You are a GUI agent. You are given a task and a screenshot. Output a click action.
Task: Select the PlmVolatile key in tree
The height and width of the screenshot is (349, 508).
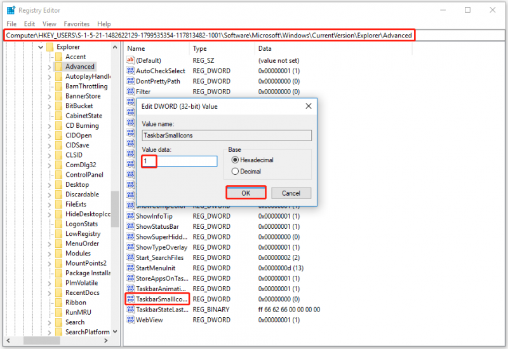pyautogui.click(x=82, y=283)
